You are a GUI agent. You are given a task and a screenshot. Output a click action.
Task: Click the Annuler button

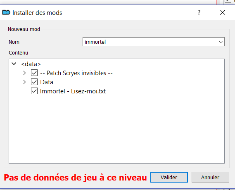pyautogui.click(x=210, y=177)
